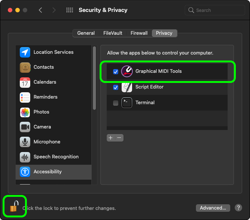Click the Camera icon in sidebar
Image resolution: width=250 pixels, height=220 pixels.
(25, 127)
